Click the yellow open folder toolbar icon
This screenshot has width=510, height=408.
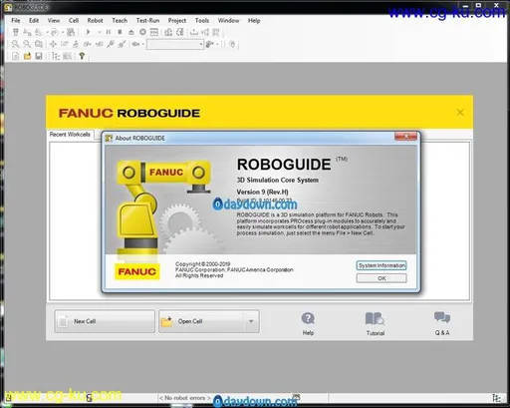27,56
